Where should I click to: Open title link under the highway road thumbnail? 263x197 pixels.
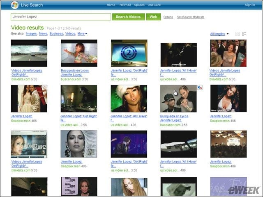27,73
